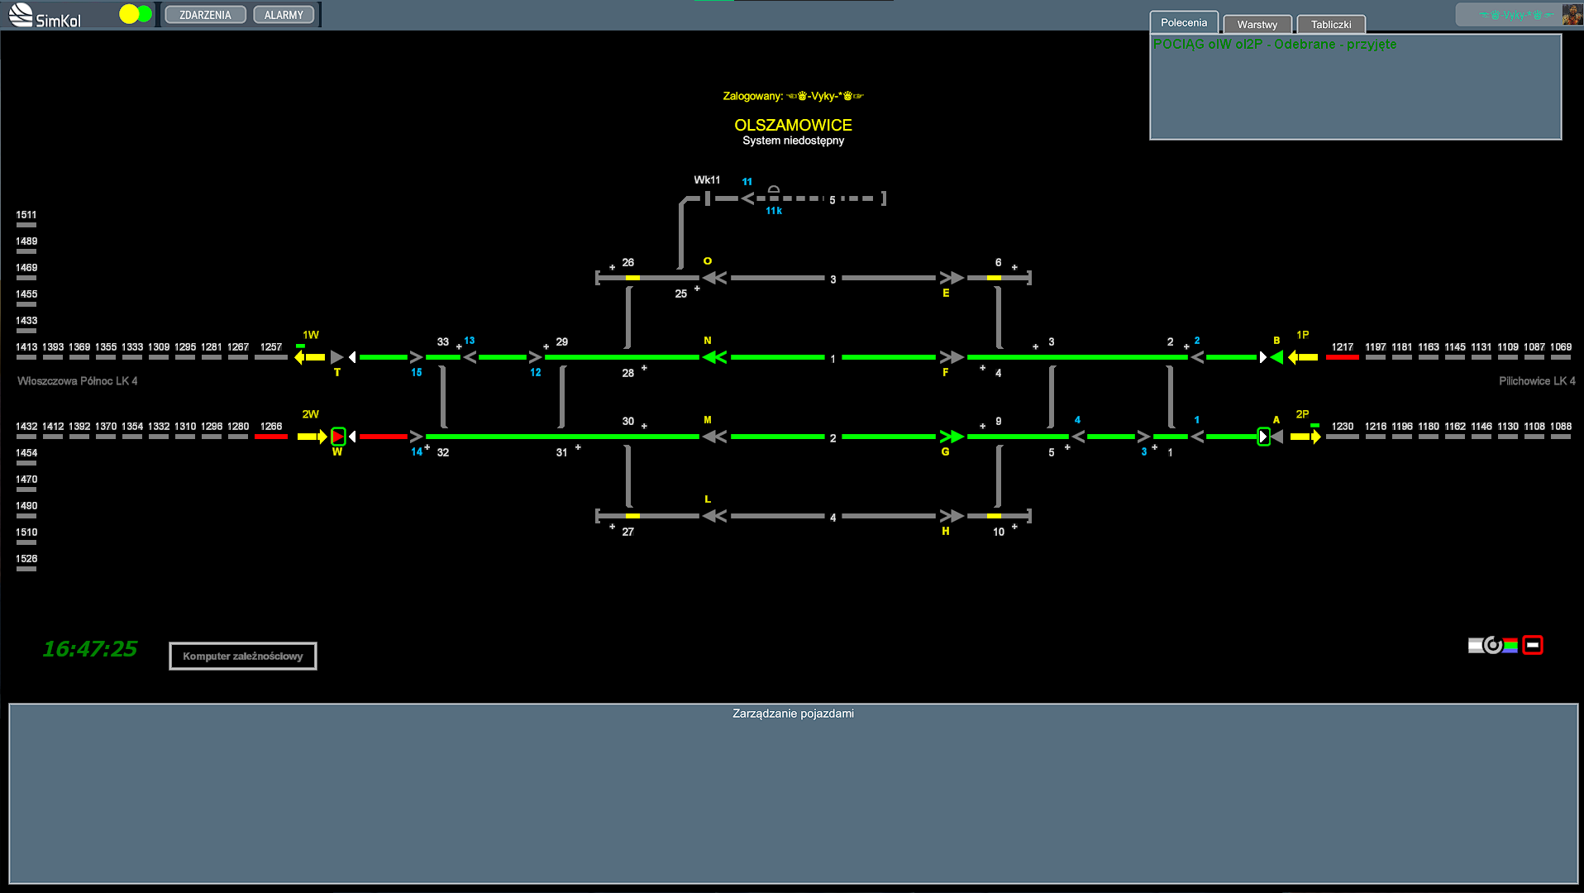This screenshot has width=1584, height=893.
Task: Select turnout 11 on siding track 5
Action: click(x=747, y=198)
